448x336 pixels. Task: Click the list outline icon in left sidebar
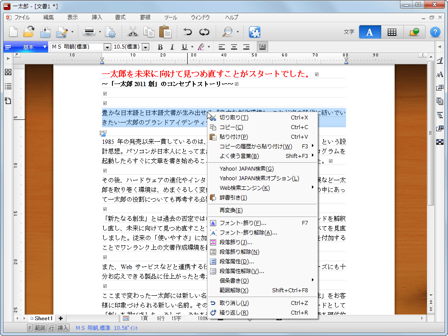8,86
